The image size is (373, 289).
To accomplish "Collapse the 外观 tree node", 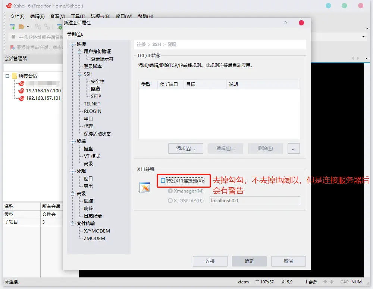I will click(x=73, y=171).
